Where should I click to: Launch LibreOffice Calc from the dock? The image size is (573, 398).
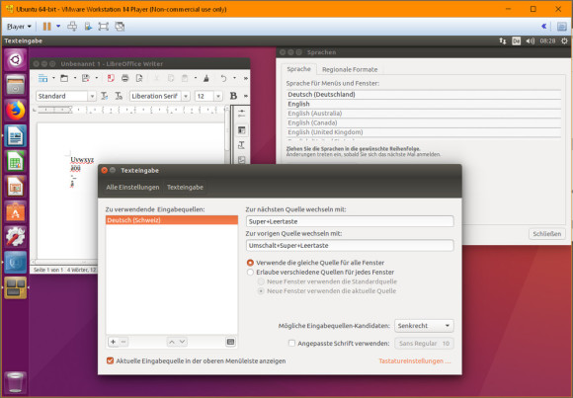pyautogui.click(x=16, y=161)
